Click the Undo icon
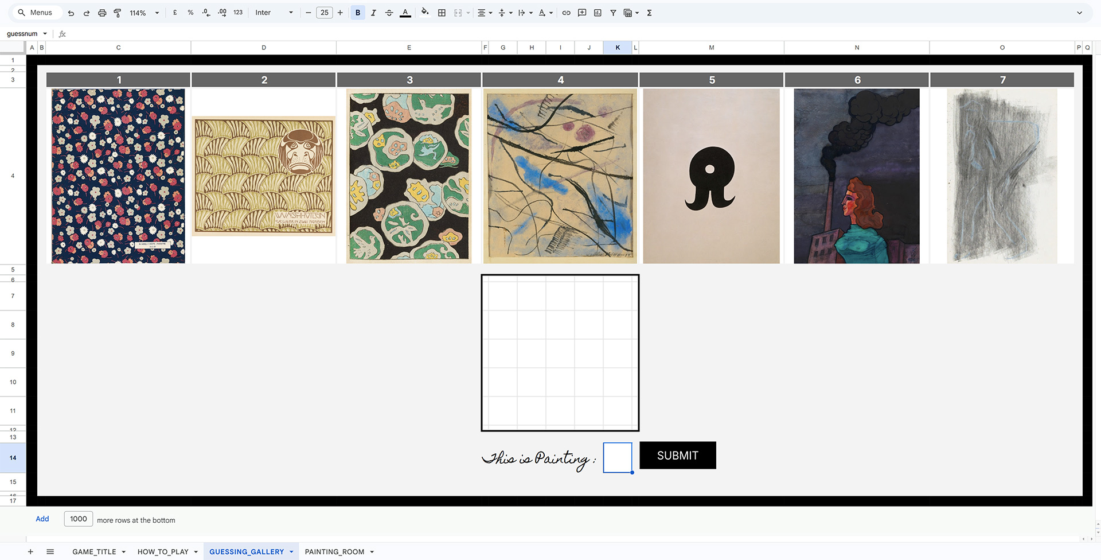 click(71, 13)
